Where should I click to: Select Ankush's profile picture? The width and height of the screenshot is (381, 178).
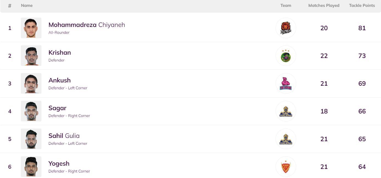pos(31,84)
